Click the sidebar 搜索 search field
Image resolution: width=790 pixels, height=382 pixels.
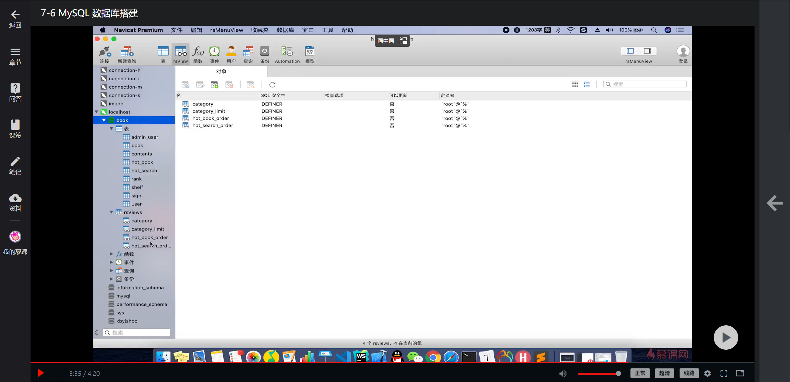click(136, 332)
